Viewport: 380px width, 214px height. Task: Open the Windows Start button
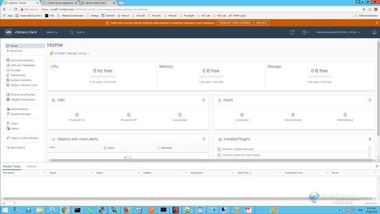[x=5, y=210]
